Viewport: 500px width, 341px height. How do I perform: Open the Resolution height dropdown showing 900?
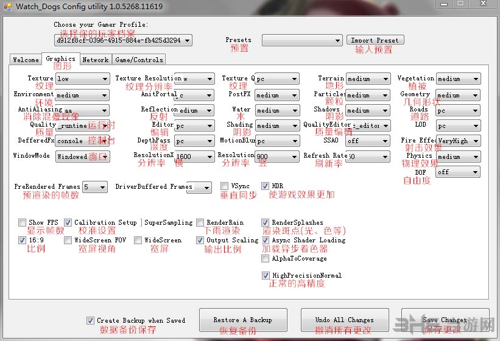[277, 156]
